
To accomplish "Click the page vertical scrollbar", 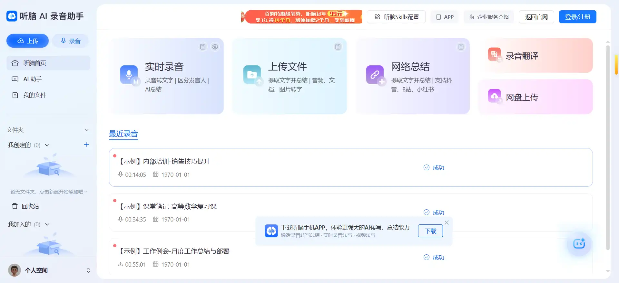I will click(x=608, y=147).
